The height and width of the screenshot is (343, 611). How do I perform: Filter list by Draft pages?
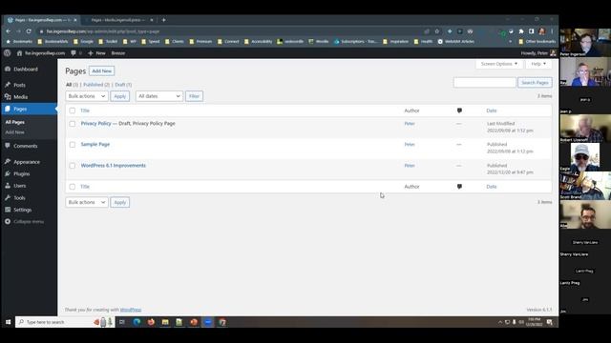(123, 85)
